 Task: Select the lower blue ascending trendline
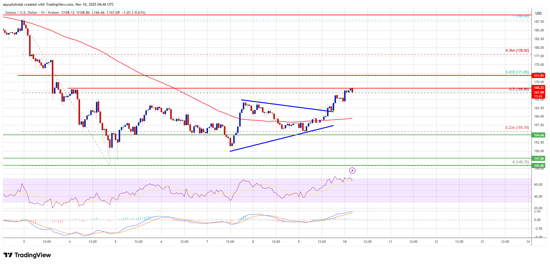point(282,138)
